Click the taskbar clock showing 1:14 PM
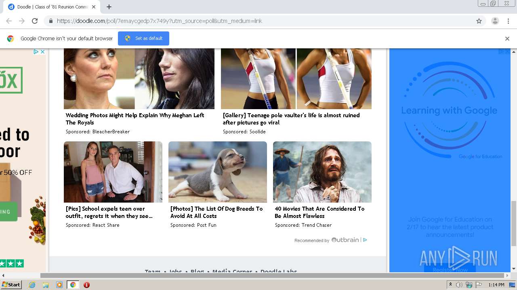The height and width of the screenshot is (290, 517). 496,285
